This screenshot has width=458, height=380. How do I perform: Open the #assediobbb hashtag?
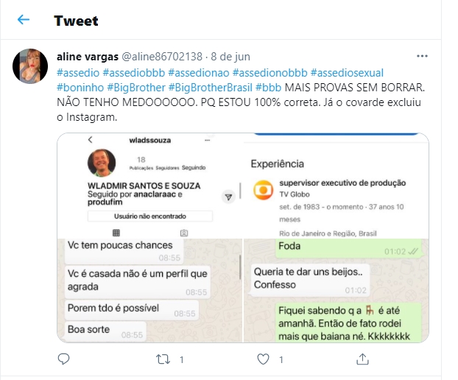click(x=134, y=73)
